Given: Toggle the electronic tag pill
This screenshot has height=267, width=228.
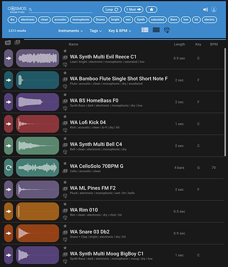Looking at the screenshot, I should point(27,20).
